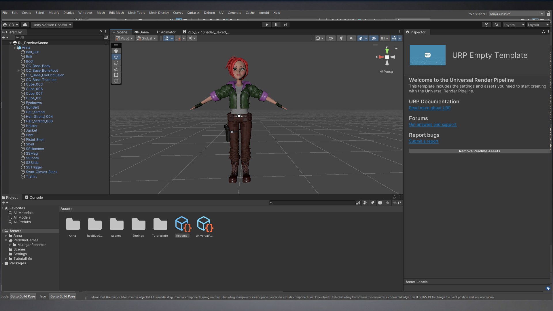Expand the CC_Base_BoneRoot tree item
553x311 pixels.
tap(18, 71)
